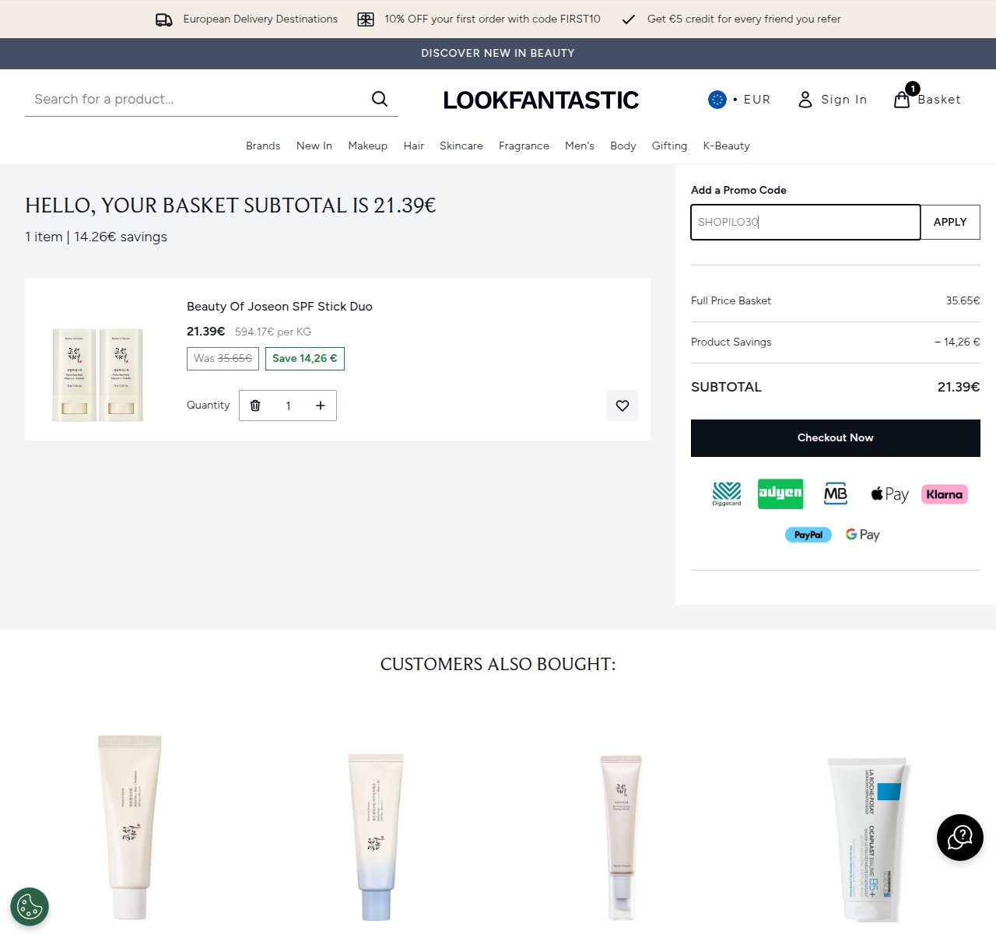Viewport: 996px width, 934px height.
Task: Click the Diggecard payment logo
Action: (x=727, y=494)
